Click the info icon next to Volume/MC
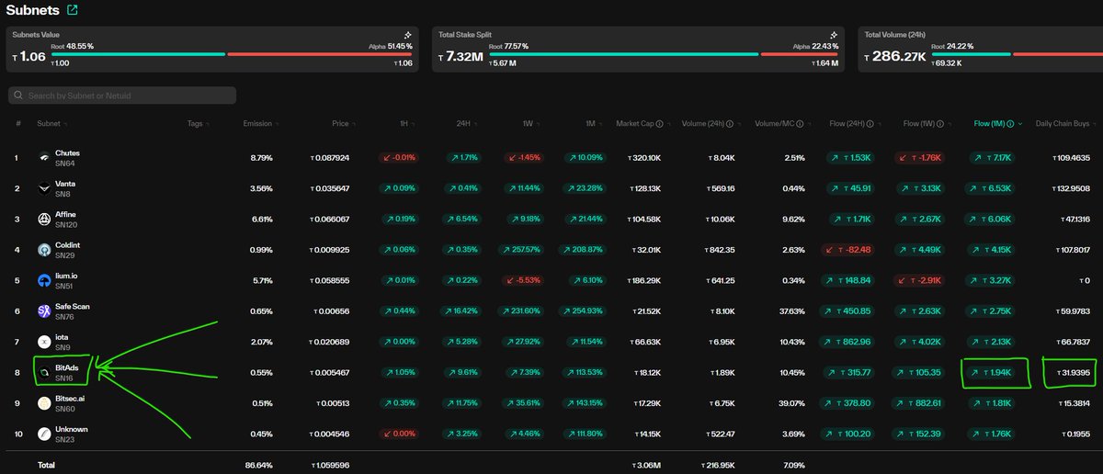 802,123
